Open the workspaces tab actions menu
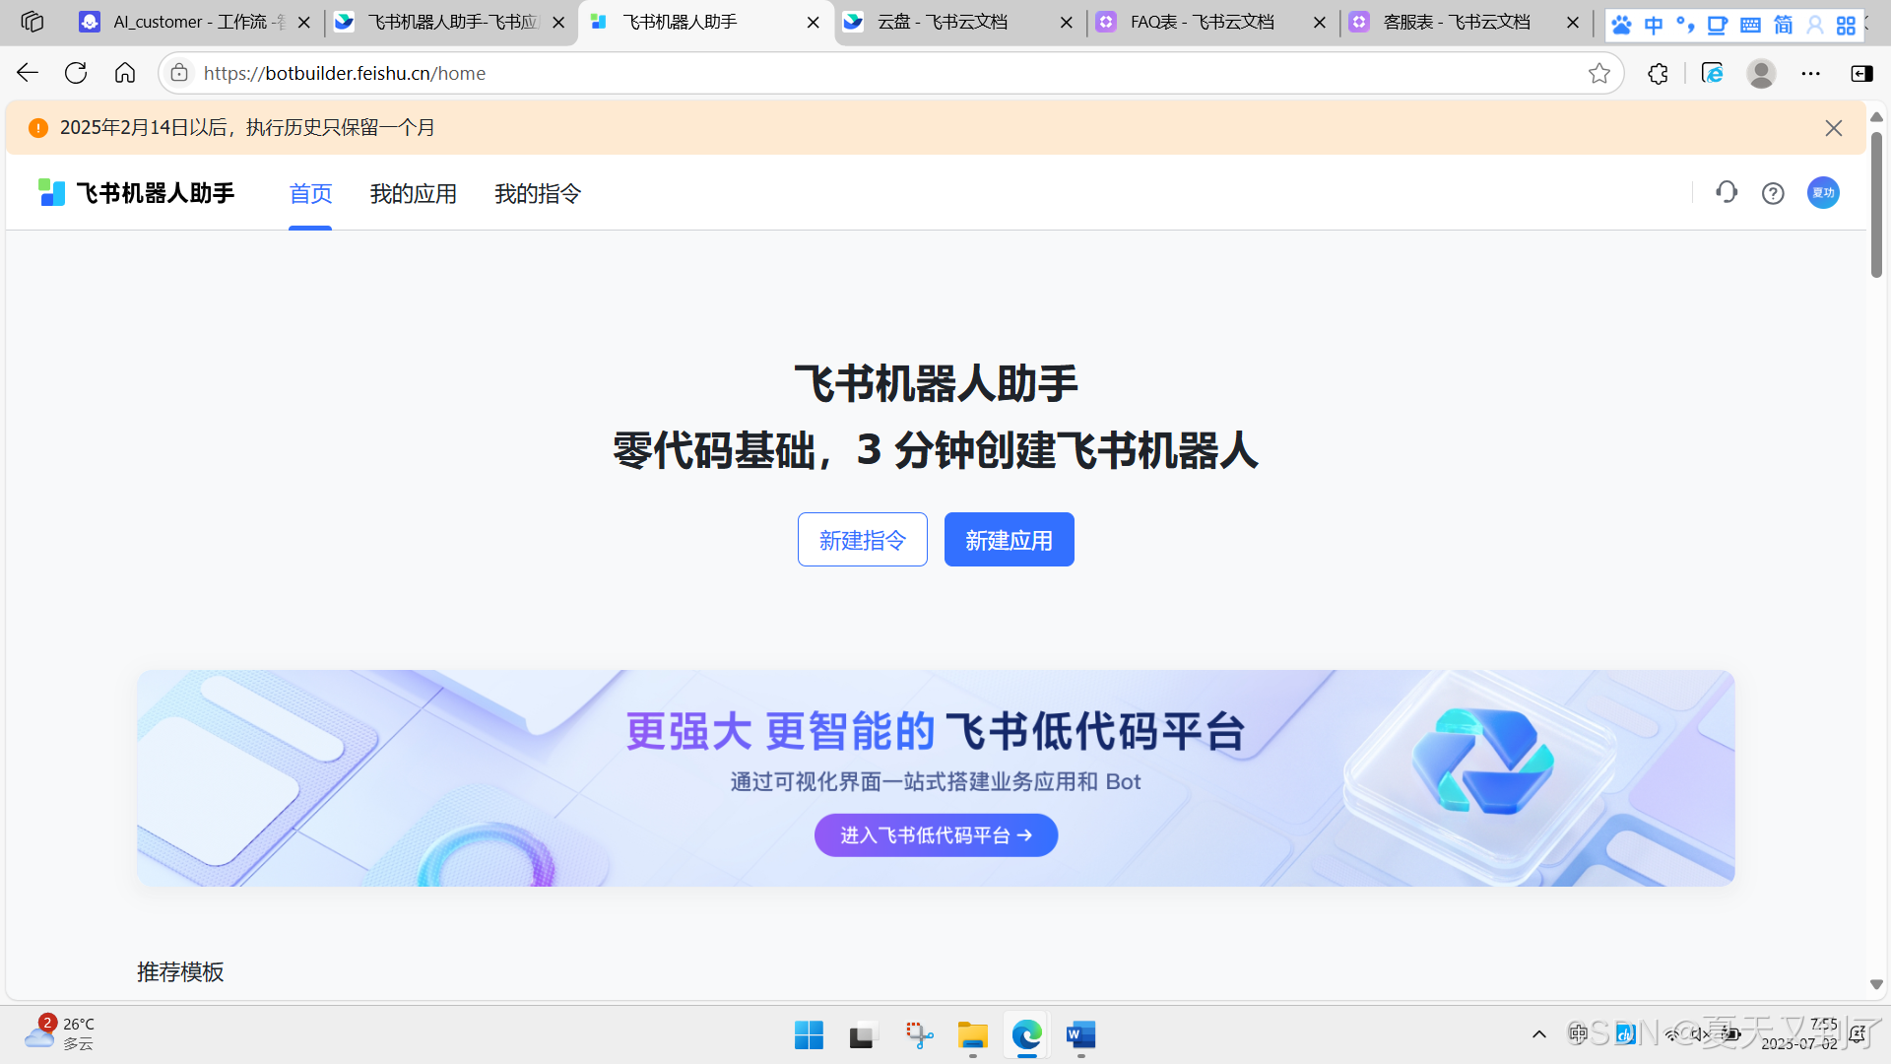 click(x=32, y=22)
